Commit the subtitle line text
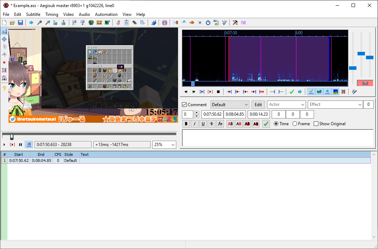Screen dimensions: 378x249 [x=266, y=124]
